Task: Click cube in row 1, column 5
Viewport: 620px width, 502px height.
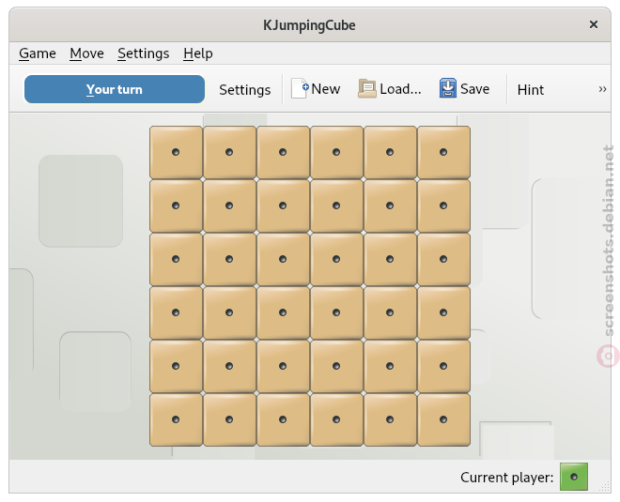Action: 390,152
